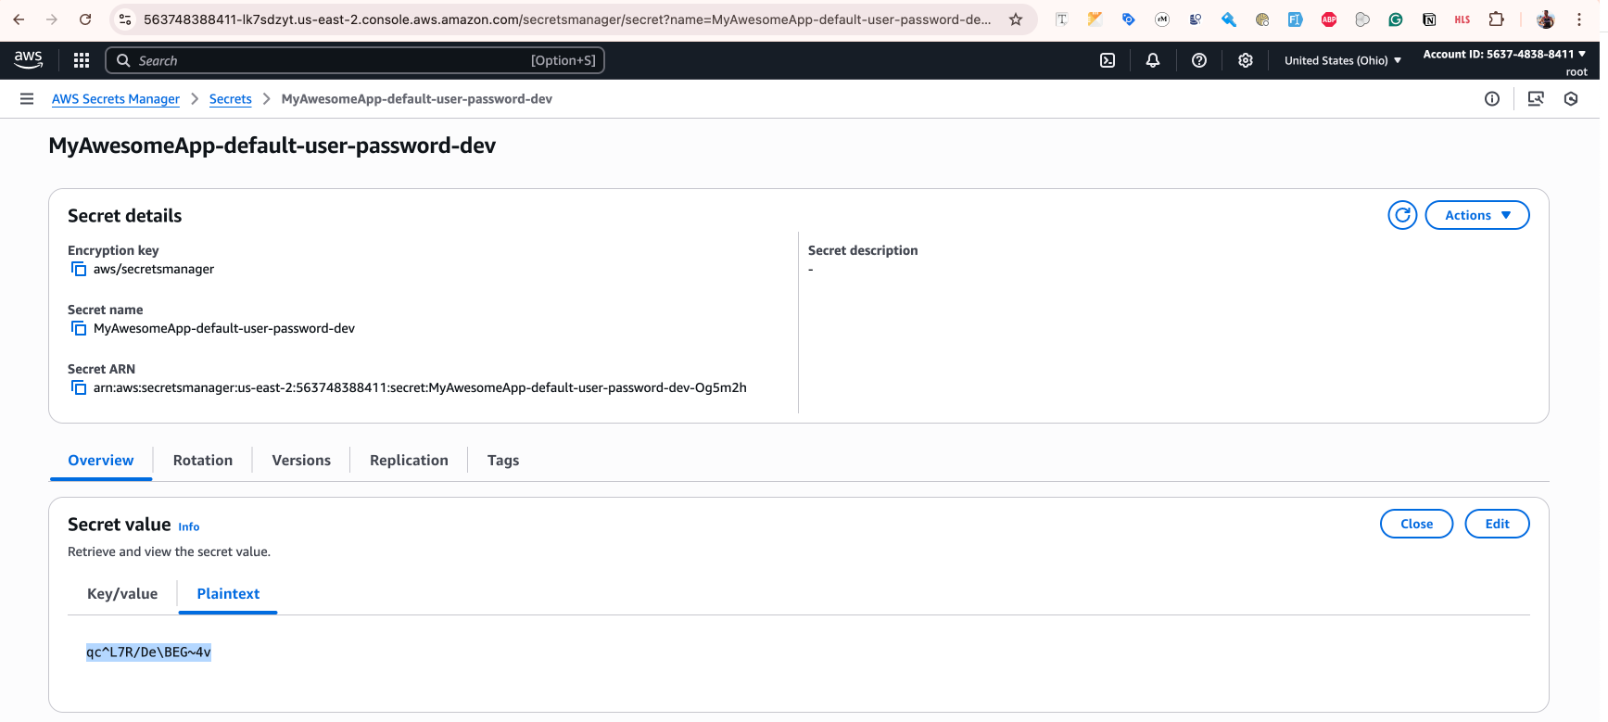
Task: Click the plaintext secret value text
Action: [x=148, y=652]
